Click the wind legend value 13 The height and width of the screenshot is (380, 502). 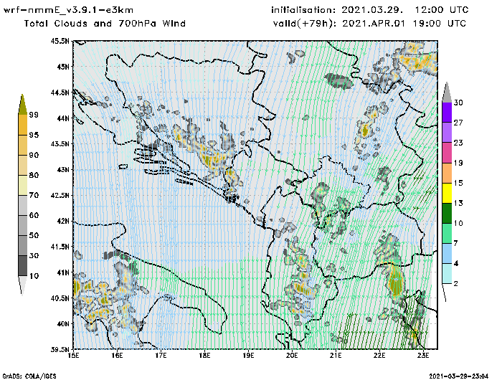[x=458, y=203]
